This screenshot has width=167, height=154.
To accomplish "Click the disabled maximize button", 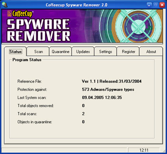I will (156, 5).
